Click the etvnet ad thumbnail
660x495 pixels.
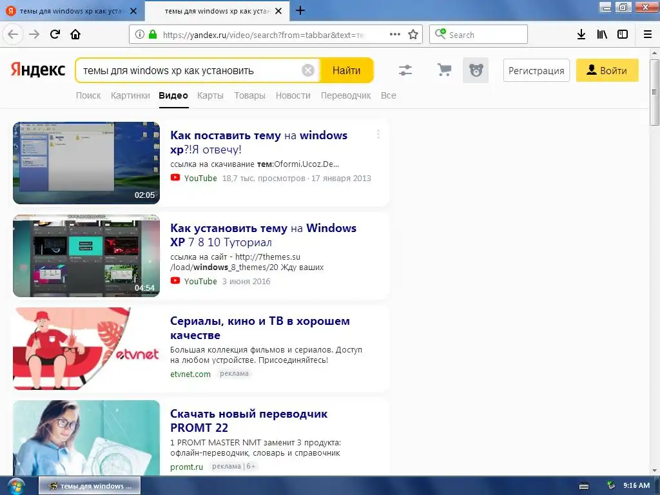[x=86, y=349]
